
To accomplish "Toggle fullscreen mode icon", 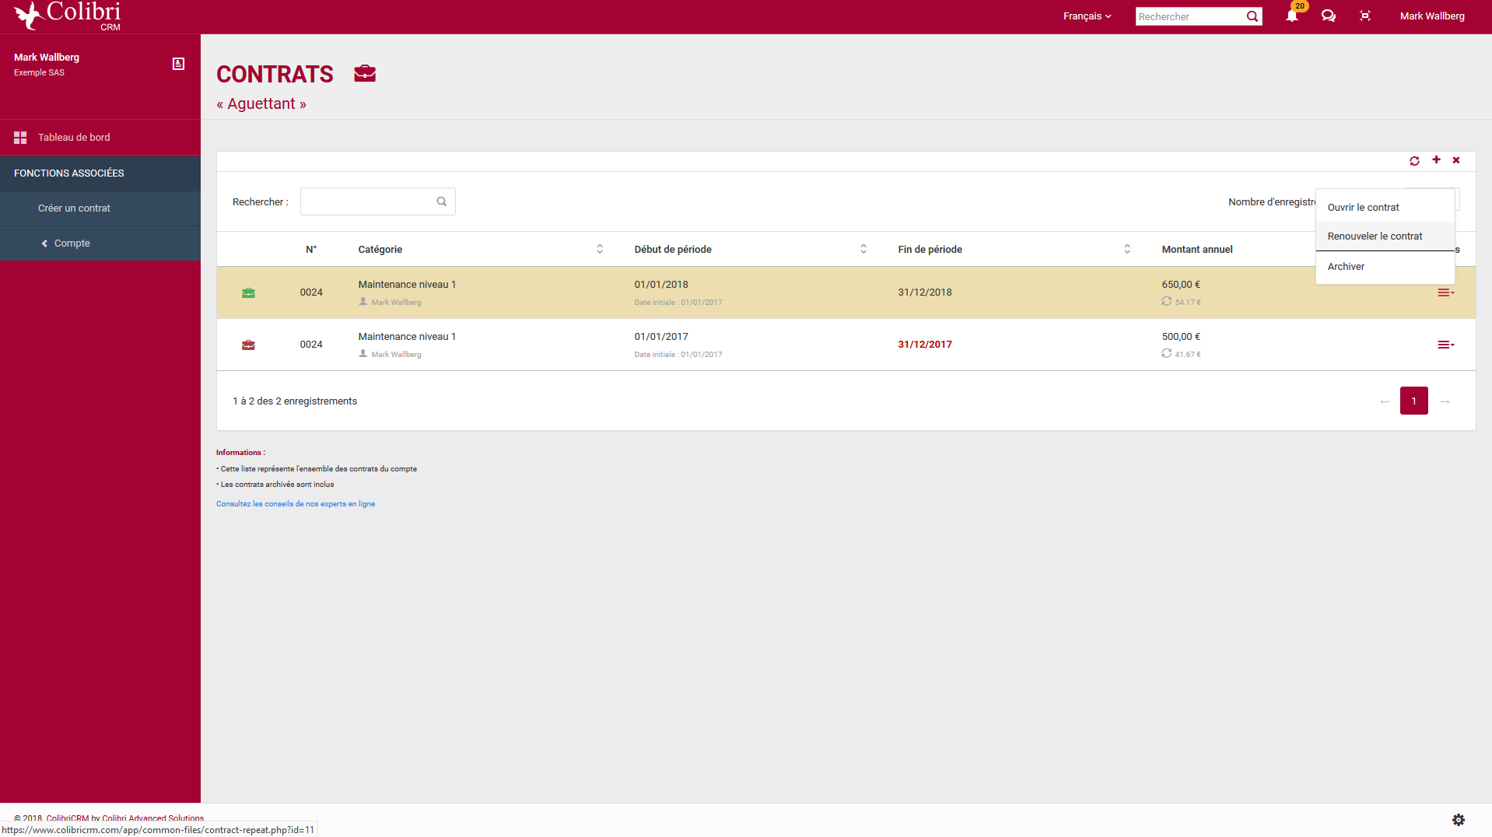I will pos(1365,16).
